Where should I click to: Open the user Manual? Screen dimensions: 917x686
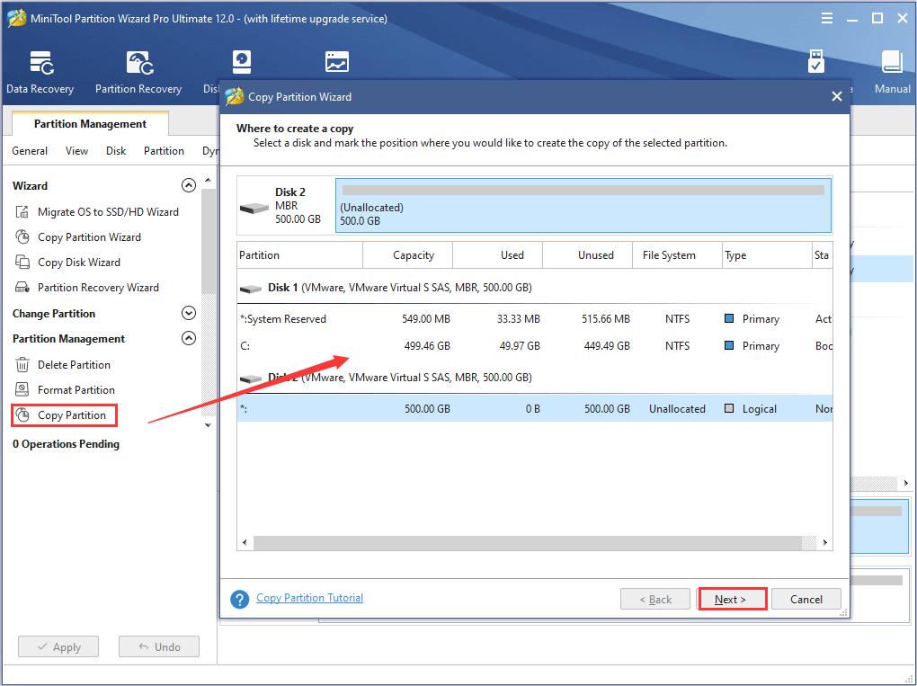pos(891,70)
